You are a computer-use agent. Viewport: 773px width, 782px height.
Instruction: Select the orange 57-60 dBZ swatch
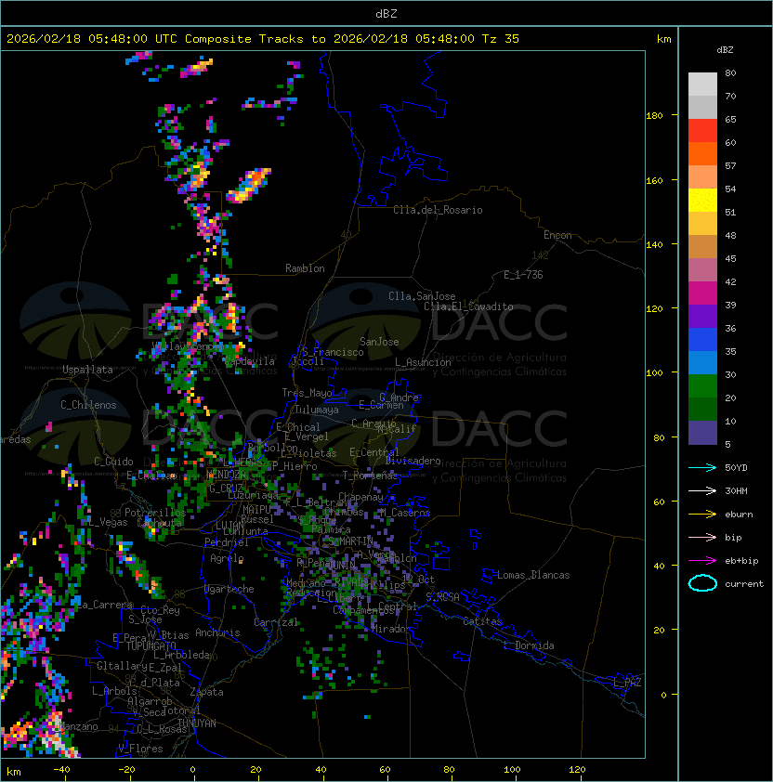click(x=702, y=153)
